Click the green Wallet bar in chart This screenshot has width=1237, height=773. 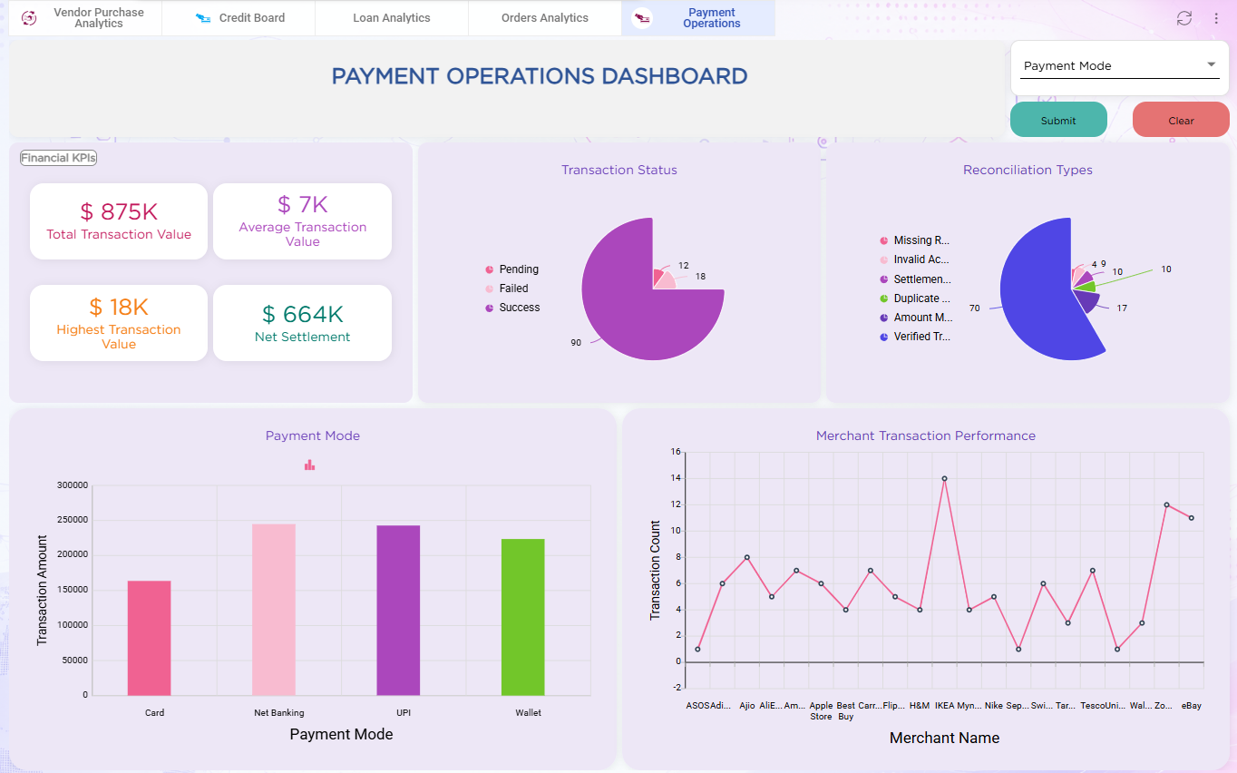point(523,617)
